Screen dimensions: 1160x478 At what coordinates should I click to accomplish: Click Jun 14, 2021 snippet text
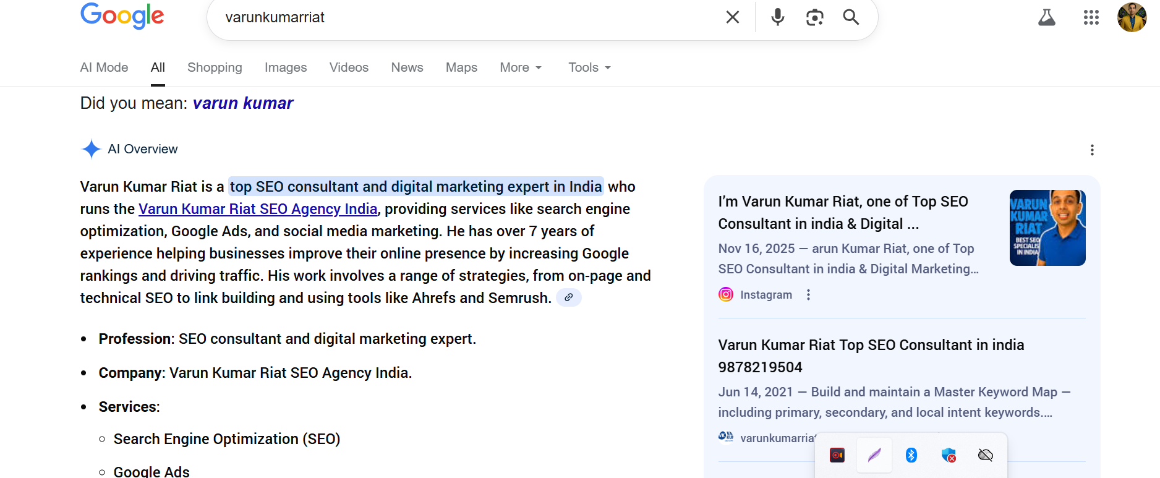894,402
